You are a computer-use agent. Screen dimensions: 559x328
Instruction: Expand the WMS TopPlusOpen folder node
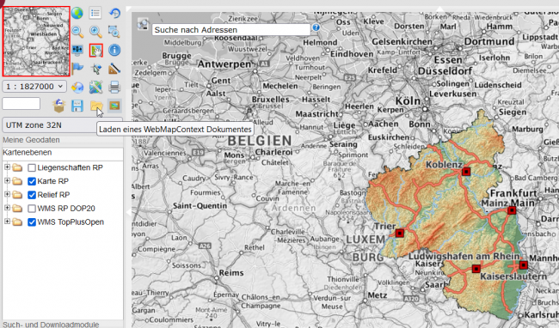[x=7, y=222]
